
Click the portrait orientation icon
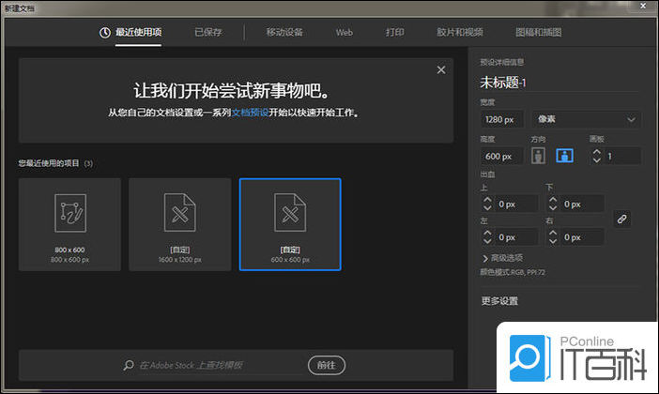(540, 156)
